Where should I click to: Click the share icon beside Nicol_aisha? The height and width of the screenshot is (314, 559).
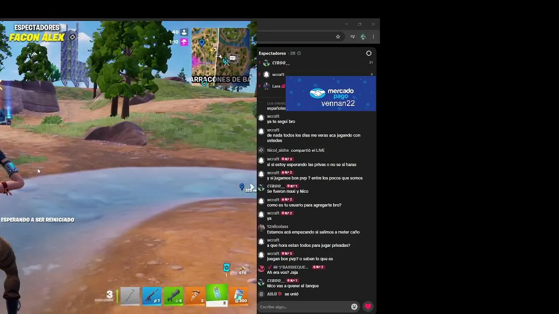tap(261, 150)
